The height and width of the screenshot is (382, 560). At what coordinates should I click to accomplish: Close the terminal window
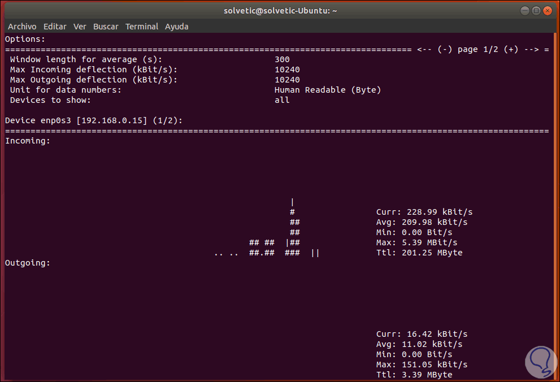pyautogui.click(x=548, y=11)
